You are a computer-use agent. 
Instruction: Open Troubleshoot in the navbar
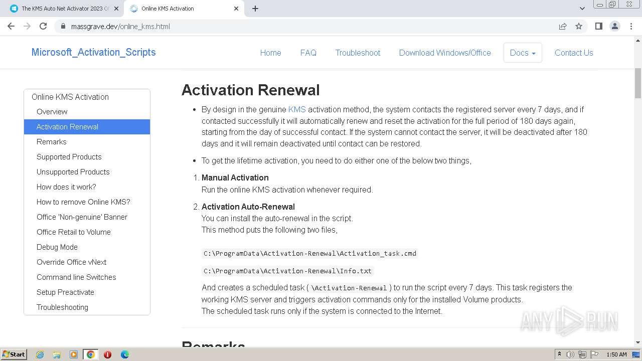(358, 53)
